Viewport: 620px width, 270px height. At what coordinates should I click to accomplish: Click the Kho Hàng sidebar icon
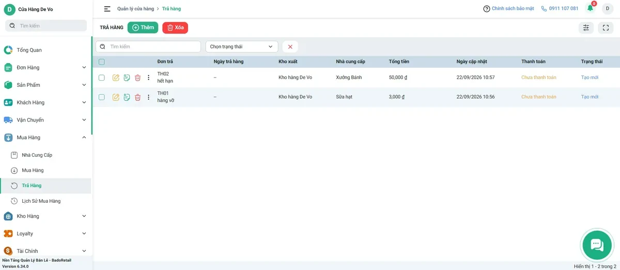8,216
